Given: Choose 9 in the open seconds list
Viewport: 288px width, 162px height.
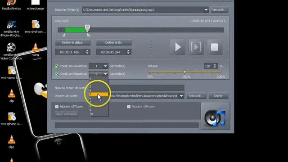Looking at the screenshot, I should pyautogui.click(x=99, y=110).
